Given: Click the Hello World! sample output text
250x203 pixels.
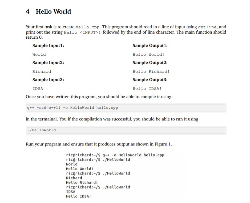Looking at the screenshot, I should pyautogui.click(x=148, y=54).
